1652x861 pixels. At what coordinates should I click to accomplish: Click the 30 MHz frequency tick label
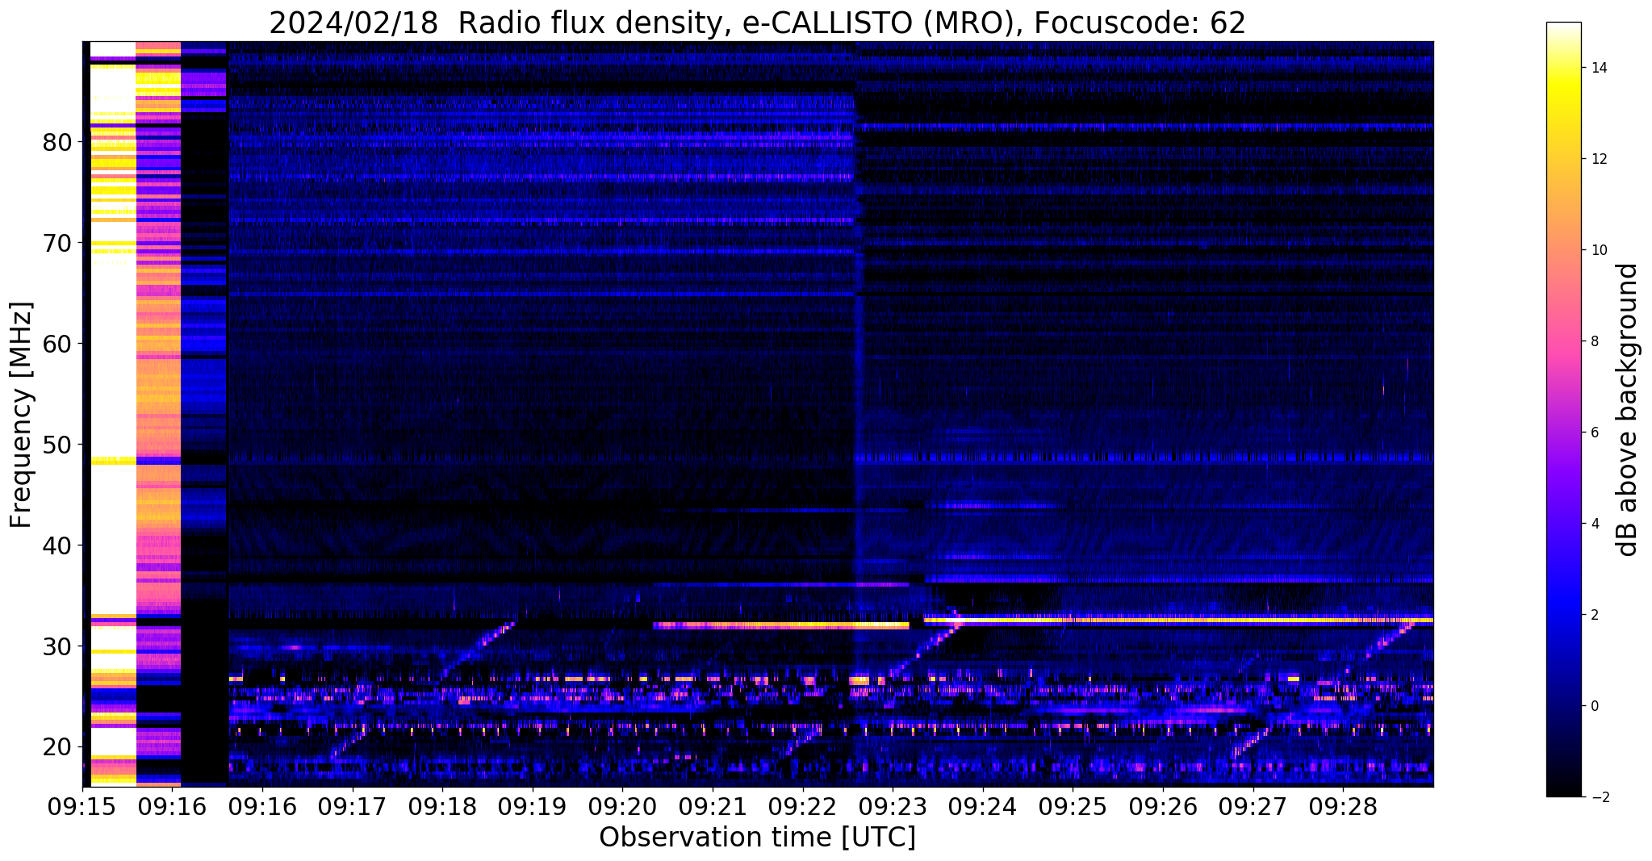[57, 646]
